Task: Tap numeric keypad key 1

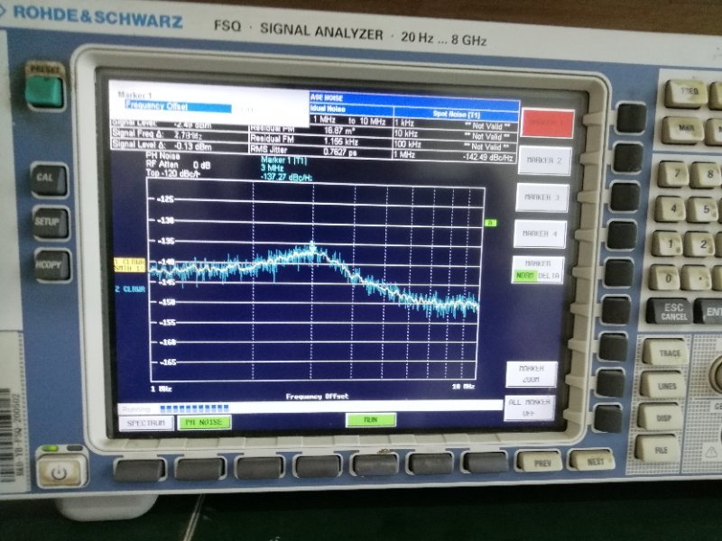Action: point(668,243)
